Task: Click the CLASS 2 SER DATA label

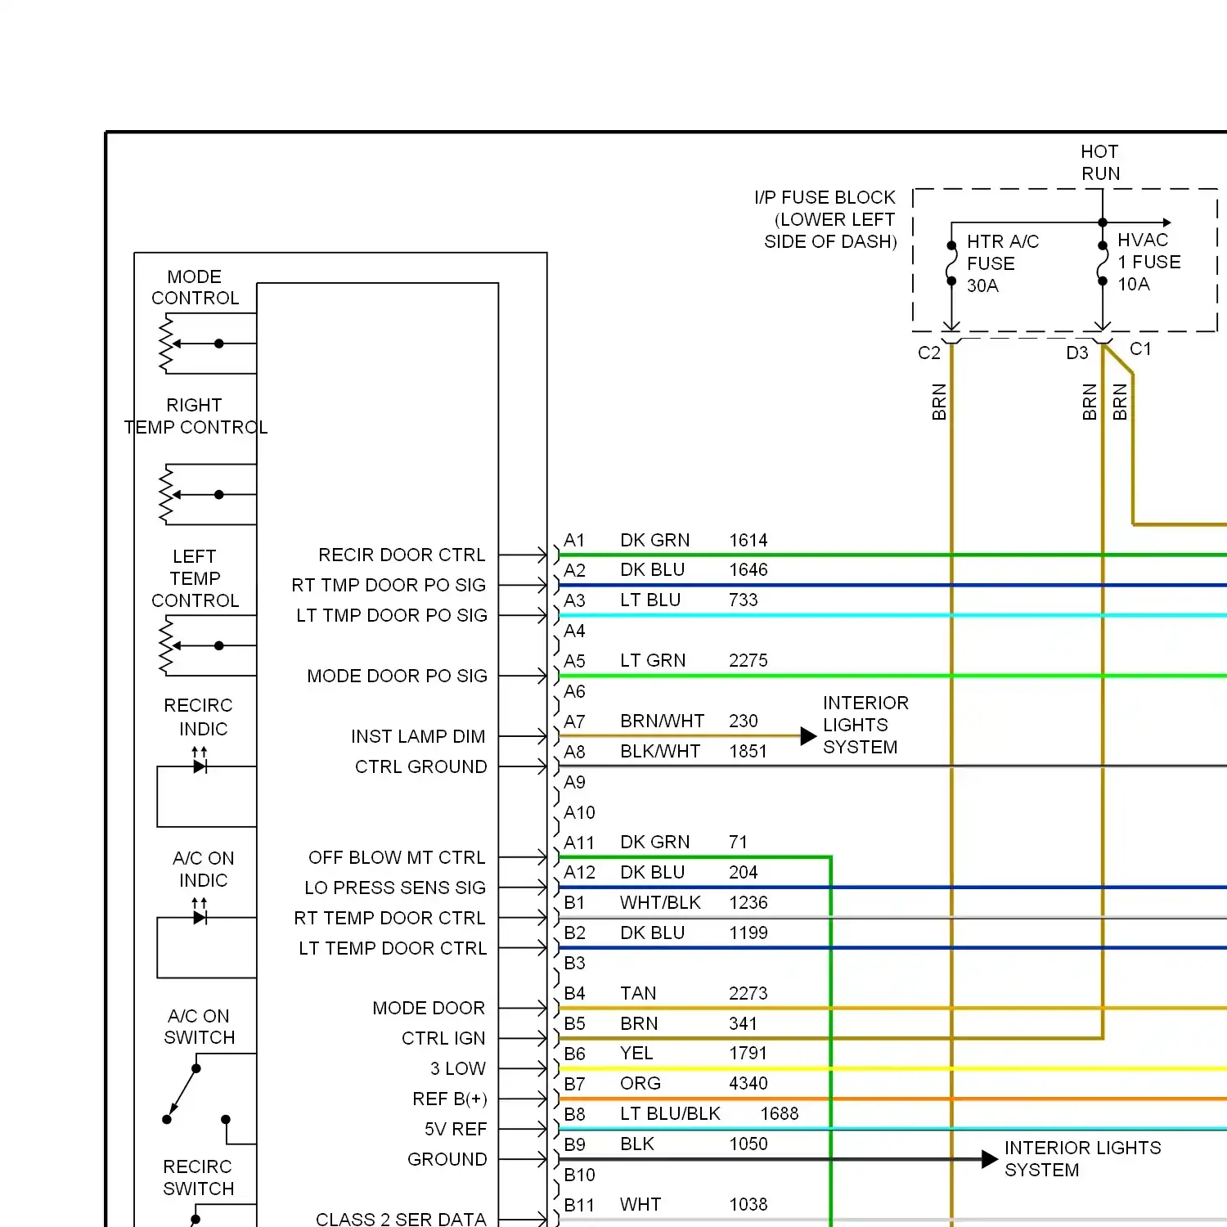Action: pyautogui.click(x=401, y=1220)
